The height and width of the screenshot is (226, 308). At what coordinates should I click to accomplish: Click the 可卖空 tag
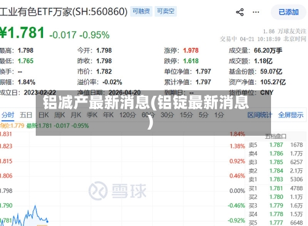click(166, 11)
